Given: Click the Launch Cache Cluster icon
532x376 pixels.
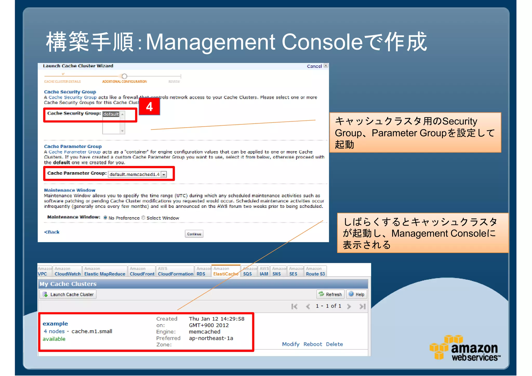Looking at the screenshot, I should [x=45, y=294].
